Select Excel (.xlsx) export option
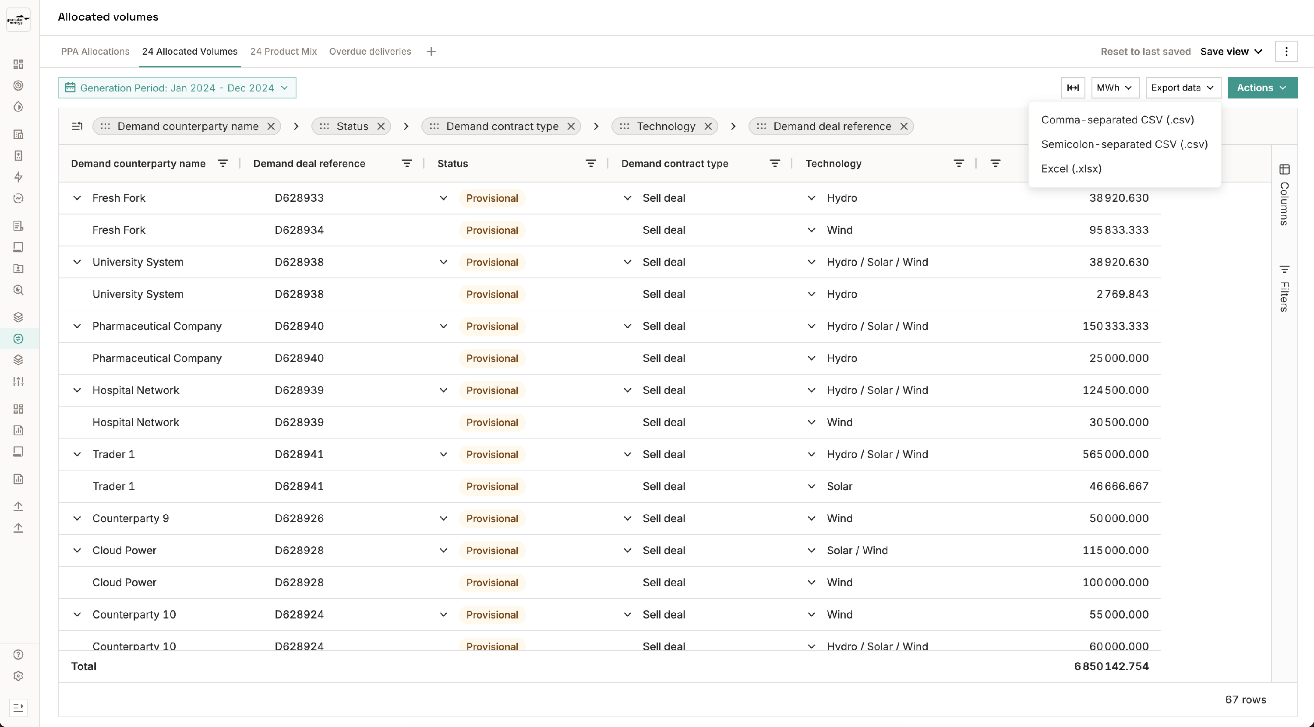 (x=1071, y=169)
